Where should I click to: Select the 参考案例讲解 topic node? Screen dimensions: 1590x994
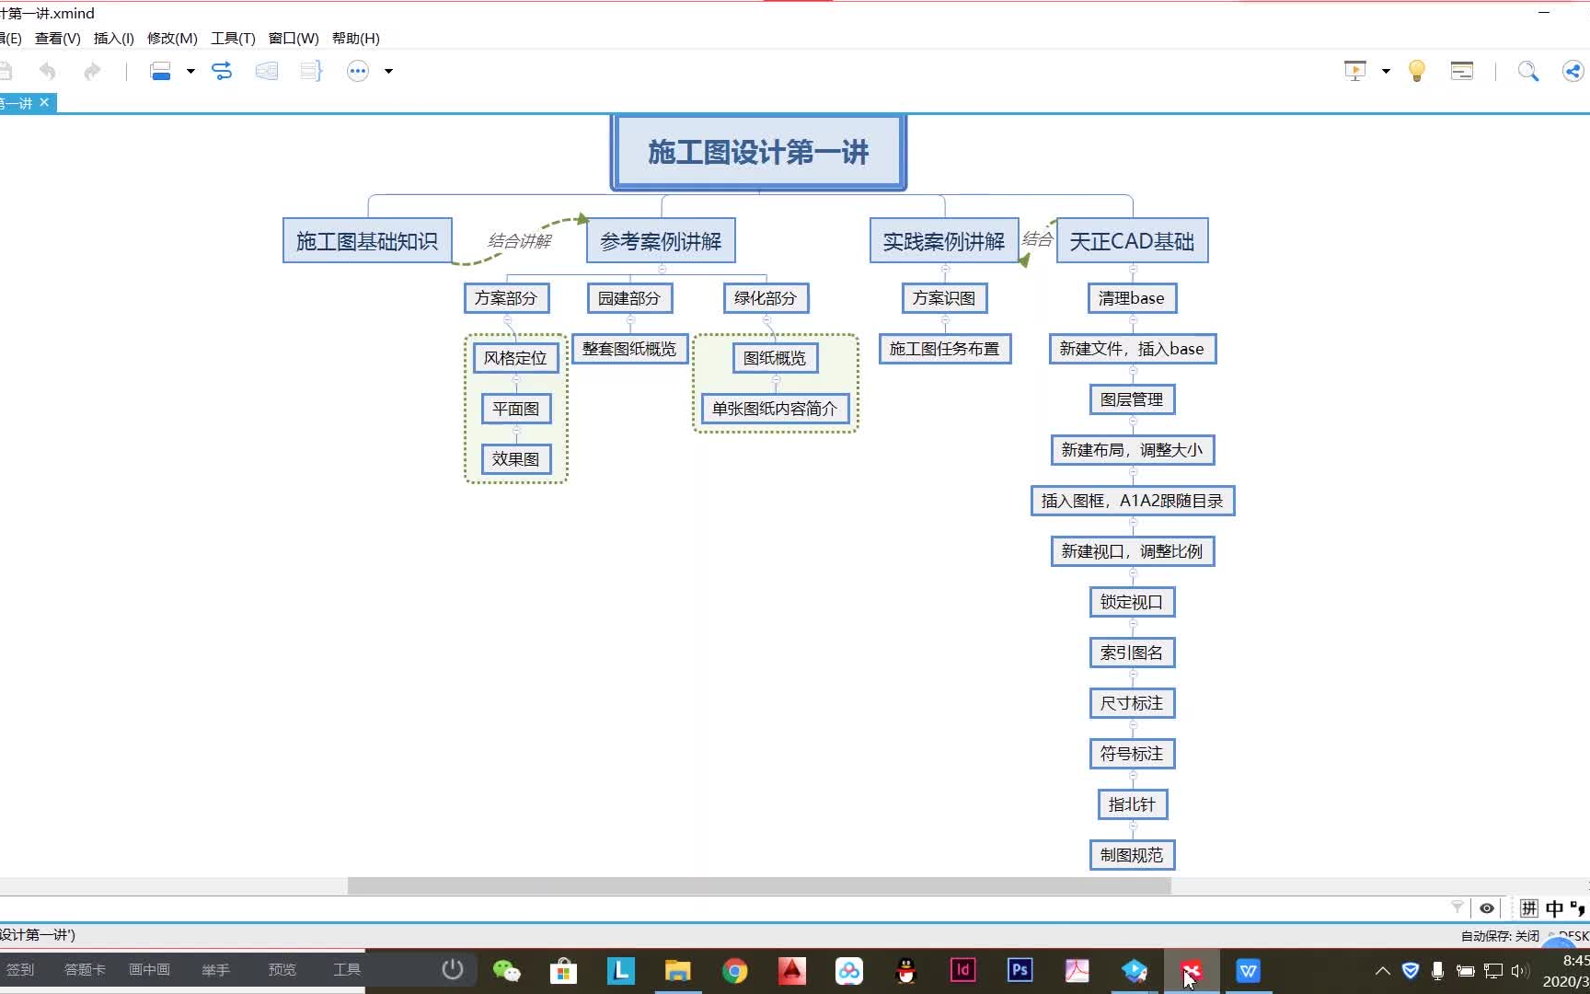[x=661, y=241]
